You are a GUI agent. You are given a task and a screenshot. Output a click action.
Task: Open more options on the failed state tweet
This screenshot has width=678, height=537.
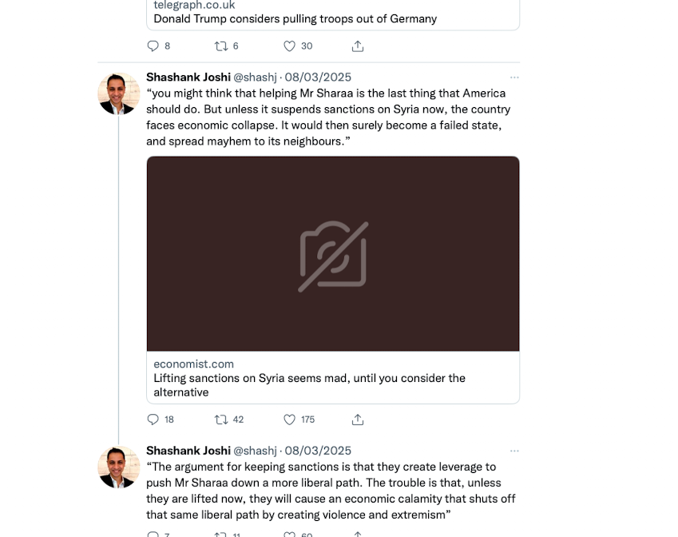point(514,78)
